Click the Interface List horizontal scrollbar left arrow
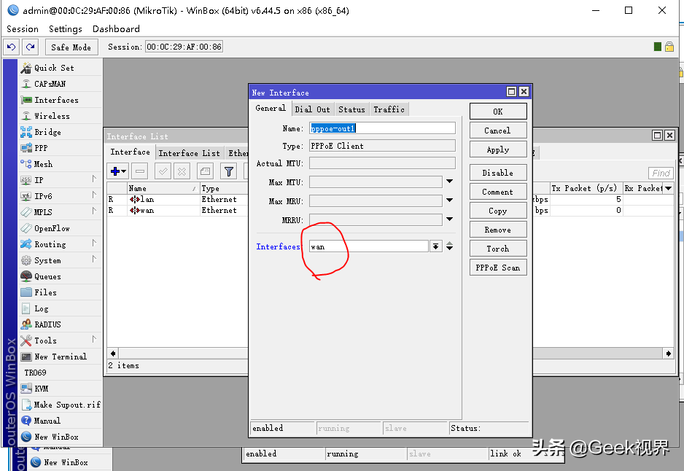The height and width of the screenshot is (471, 684). [x=113, y=354]
